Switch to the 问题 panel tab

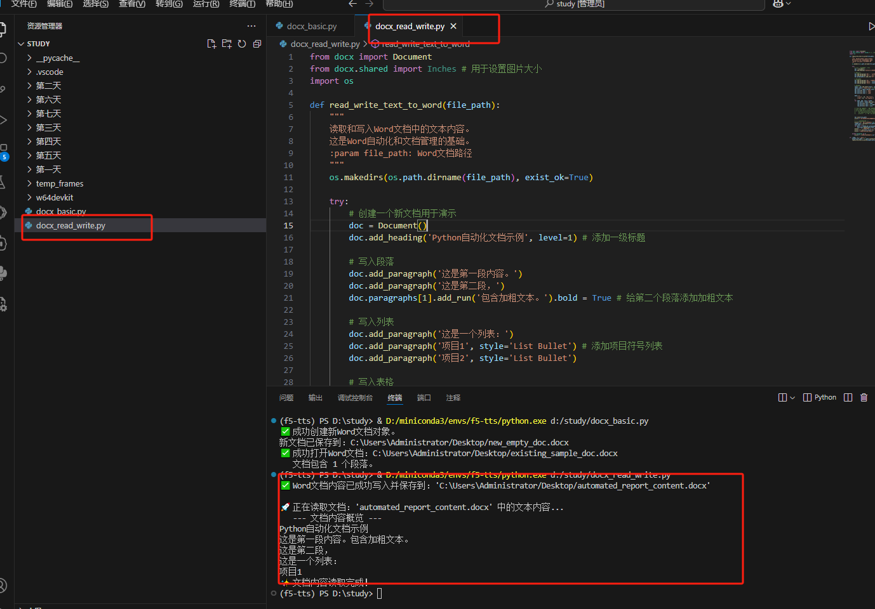[286, 398]
